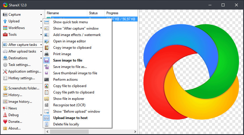The image size is (244, 135).
Task: Toggle Save image to file option
Action: click(x=77, y=60)
